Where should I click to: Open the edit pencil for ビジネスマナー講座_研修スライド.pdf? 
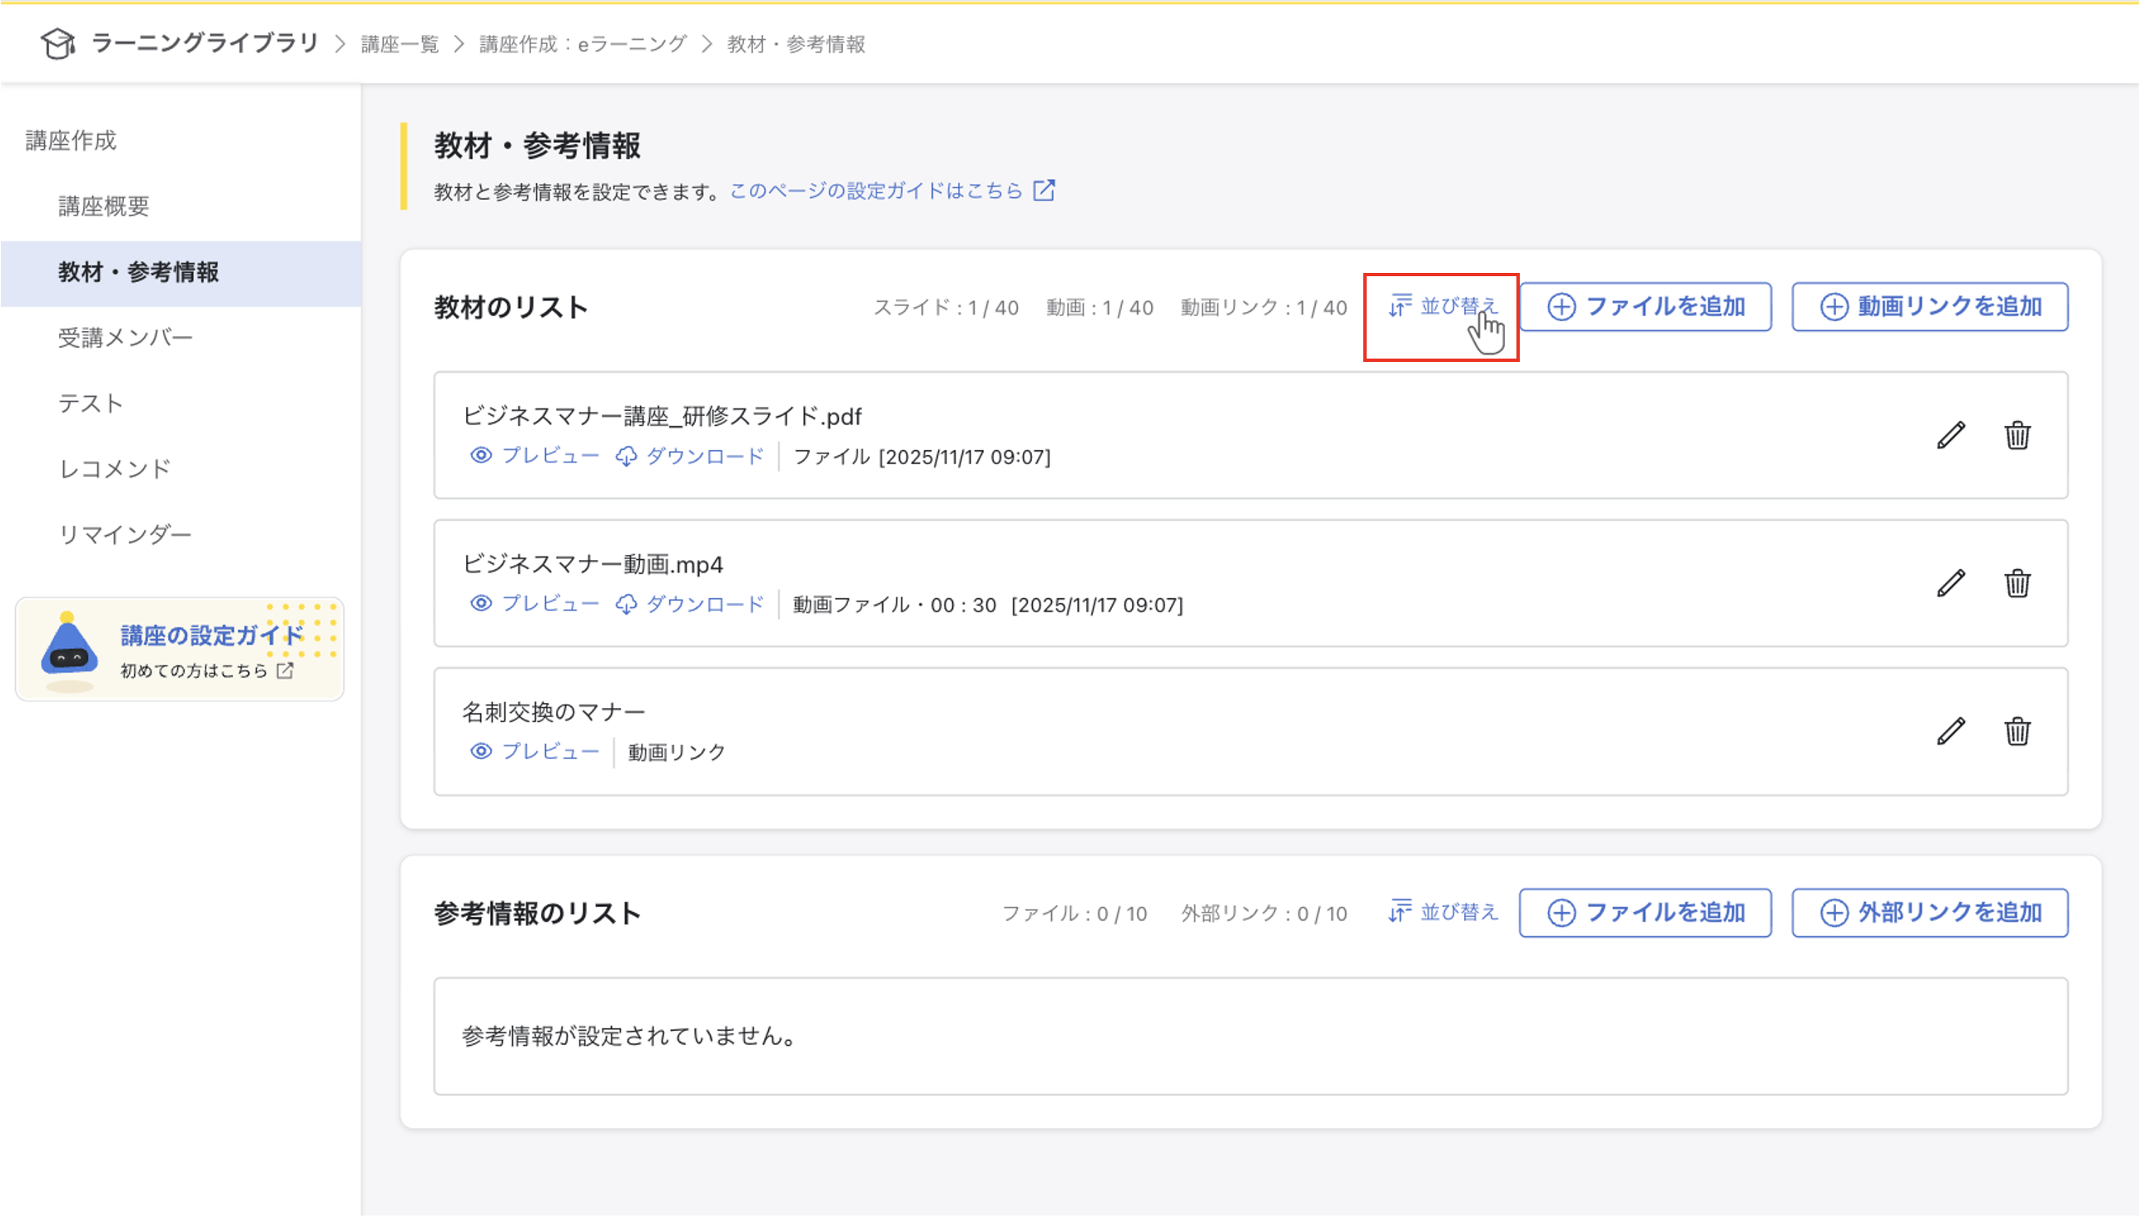click(x=1951, y=435)
